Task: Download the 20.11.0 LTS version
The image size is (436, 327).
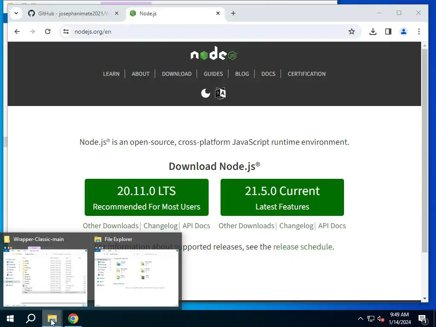Action: (146, 197)
